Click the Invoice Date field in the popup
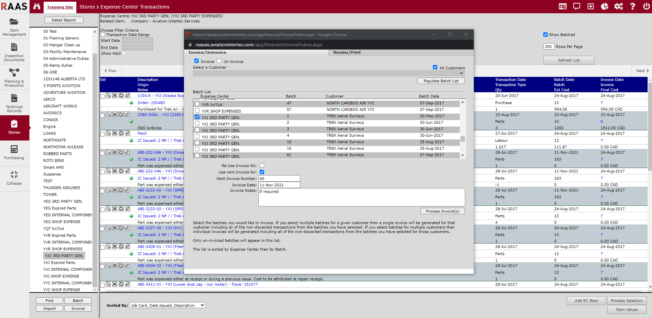The width and height of the screenshot is (652, 318). tap(279, 185)
